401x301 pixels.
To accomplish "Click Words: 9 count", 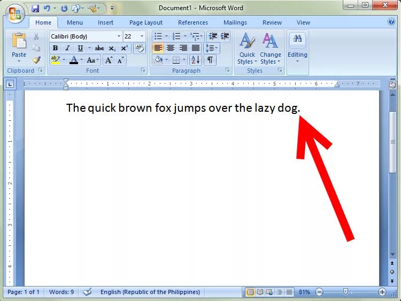I will [x=61, y=292].
